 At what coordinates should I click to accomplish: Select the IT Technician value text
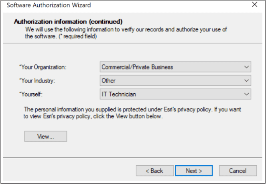(x=119, y=94)
